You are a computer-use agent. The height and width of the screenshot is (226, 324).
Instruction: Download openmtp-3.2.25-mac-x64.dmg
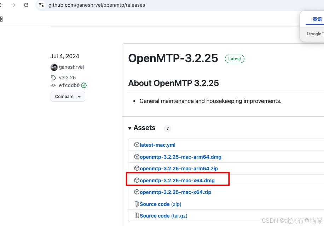tap(177, 181)
